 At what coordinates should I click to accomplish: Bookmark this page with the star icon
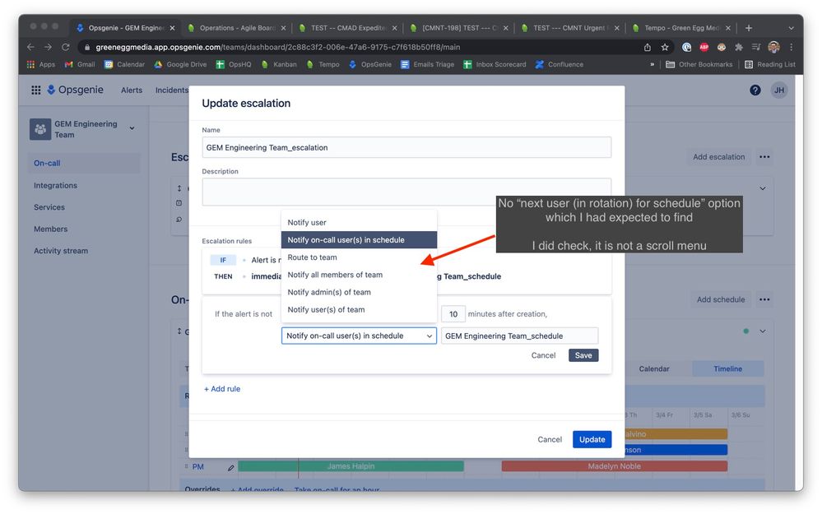665,47
